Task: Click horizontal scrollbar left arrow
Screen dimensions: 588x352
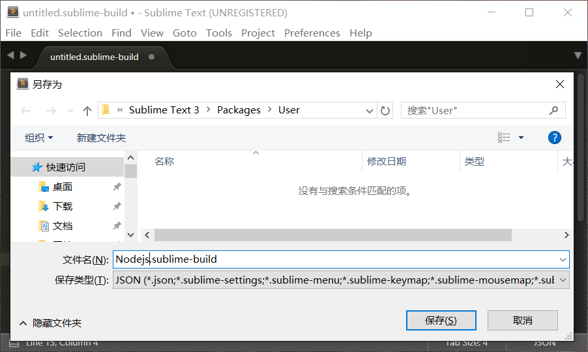Action: [147, 235]
